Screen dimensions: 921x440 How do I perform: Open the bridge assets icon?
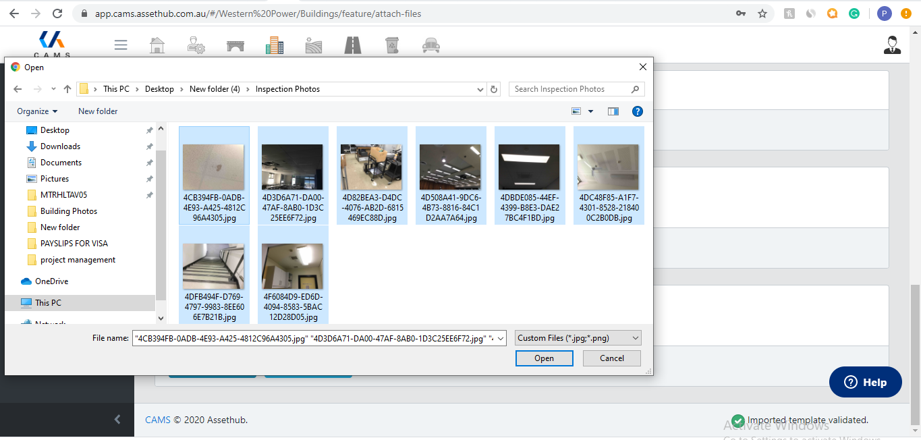[235, 45]
